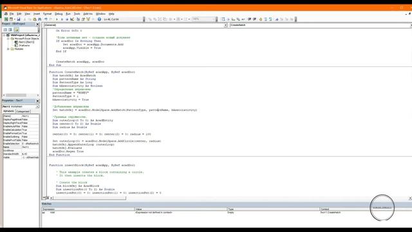Open the Insert menu
The image size is (412, 232).
(x=37, y=14)
